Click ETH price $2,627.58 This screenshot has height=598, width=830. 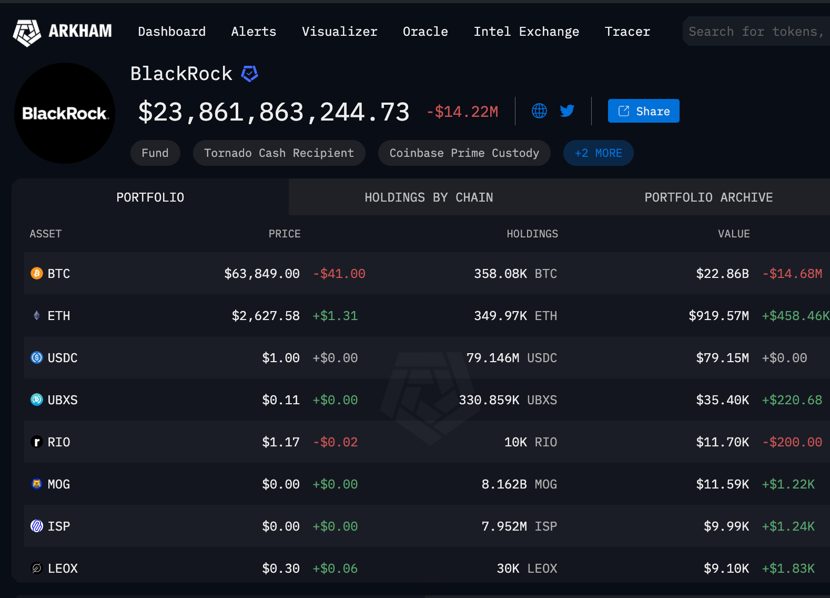(266, 316)
